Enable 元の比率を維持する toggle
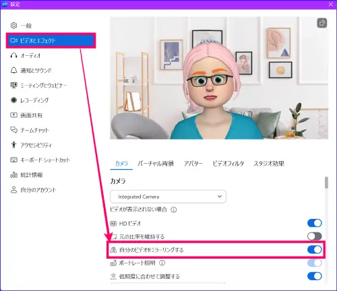337x291 pixels. pos(315,236)
